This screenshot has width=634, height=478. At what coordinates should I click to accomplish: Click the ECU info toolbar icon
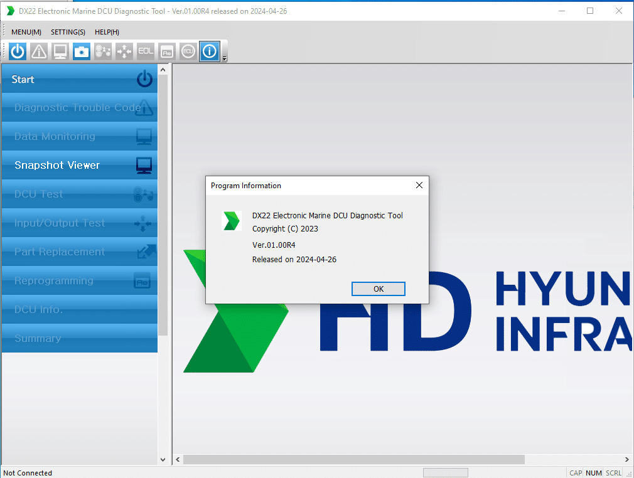[x=188, y=51]
